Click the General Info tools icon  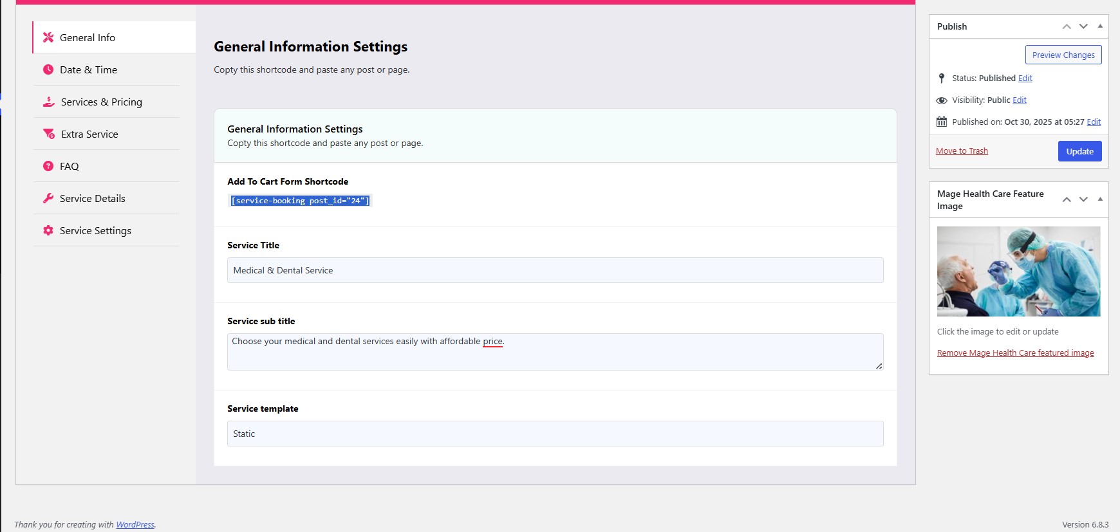[x=48, y=37]
